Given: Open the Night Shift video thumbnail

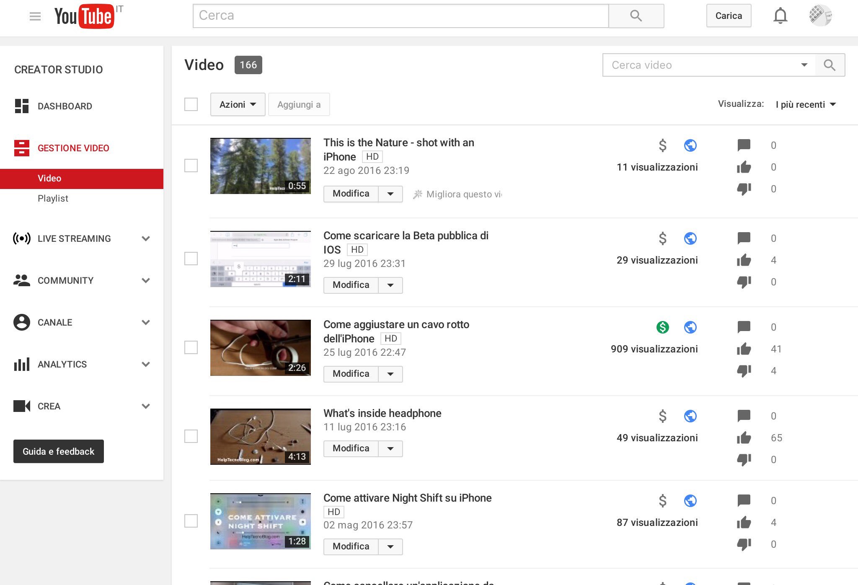Looking at the screenshot, I should click(261, 521).
